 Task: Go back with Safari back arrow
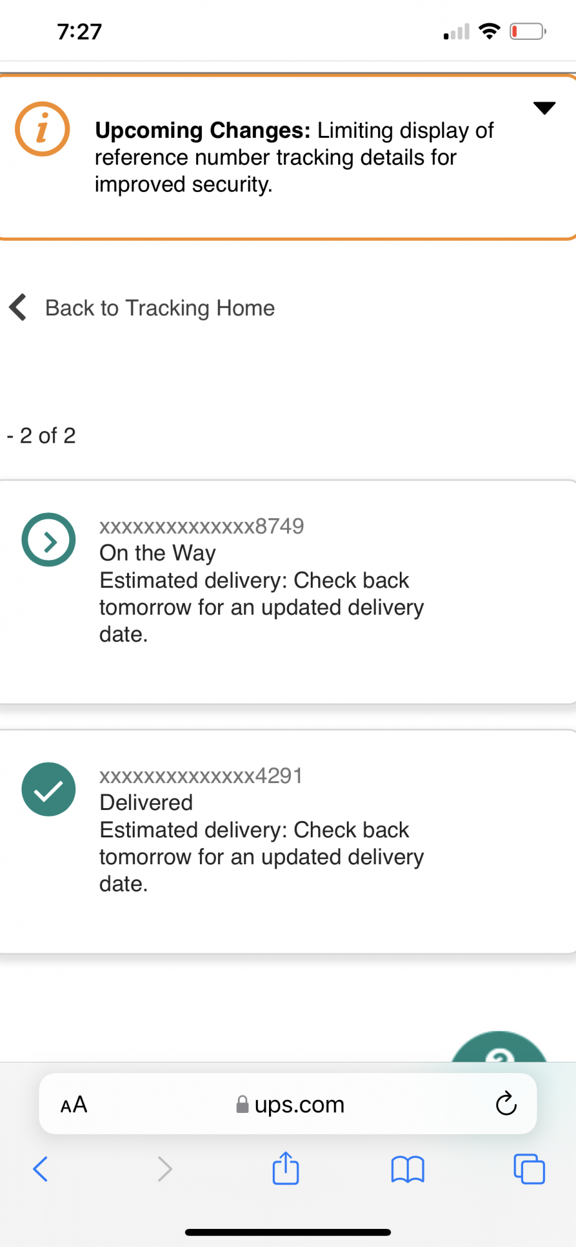(40, 1169)
